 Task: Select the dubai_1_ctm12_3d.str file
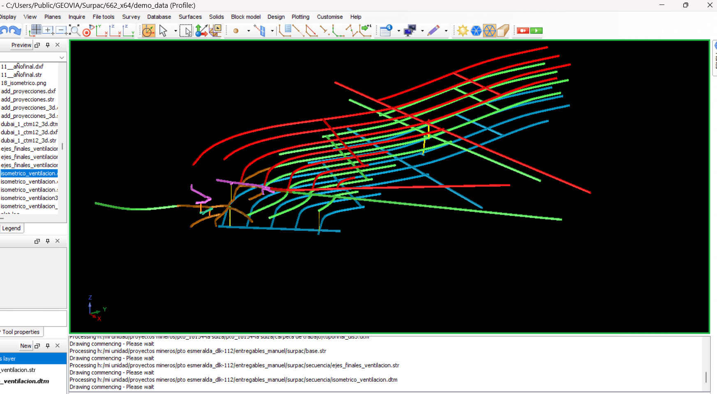tap(28, 140)
